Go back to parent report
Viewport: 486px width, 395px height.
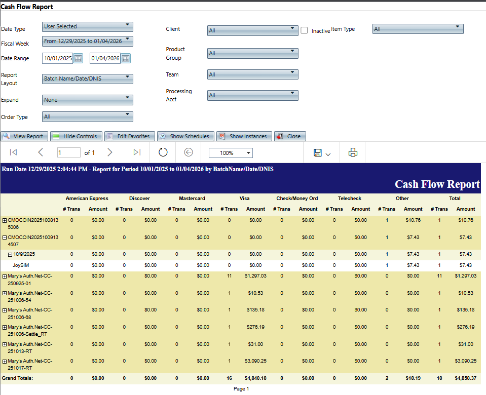pyautogui.click(x=189, y=152)
